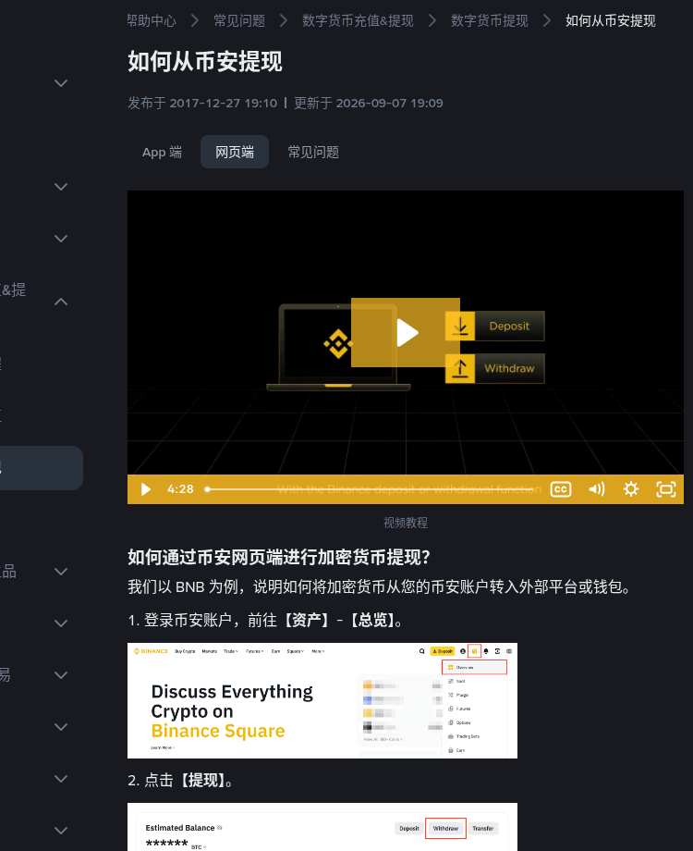Viewport: 693px width, 851px height.
Task: Click the 4:28 video duration label
Action: click(180, 489)
